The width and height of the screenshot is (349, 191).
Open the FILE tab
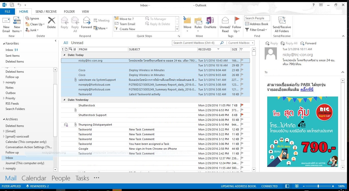click(x=8, y=11)
